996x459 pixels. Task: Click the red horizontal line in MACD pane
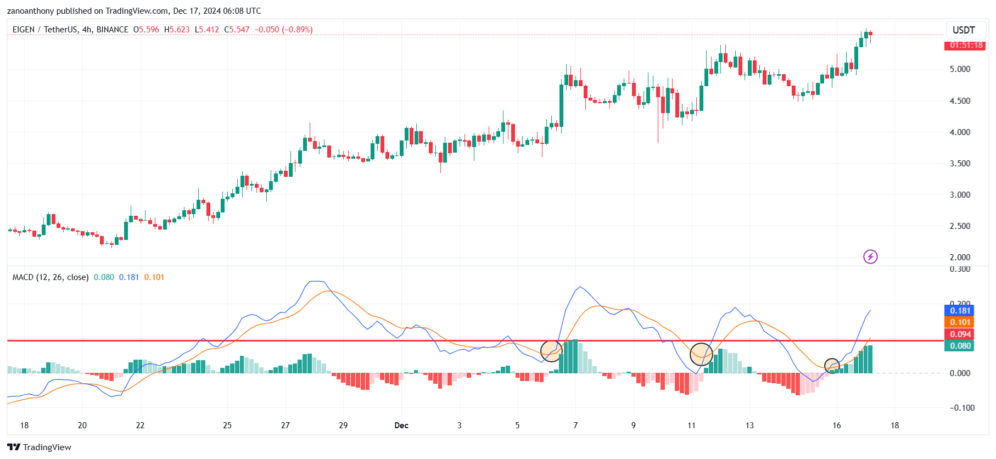click(x=475, y=340)
